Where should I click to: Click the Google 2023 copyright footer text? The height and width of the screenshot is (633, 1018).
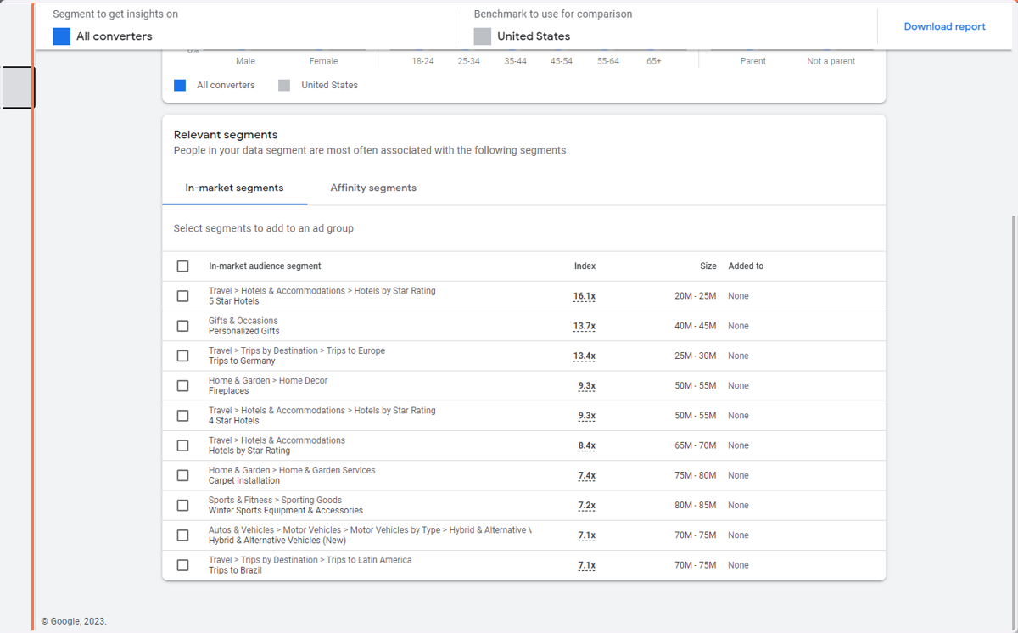tap(74, 621)
